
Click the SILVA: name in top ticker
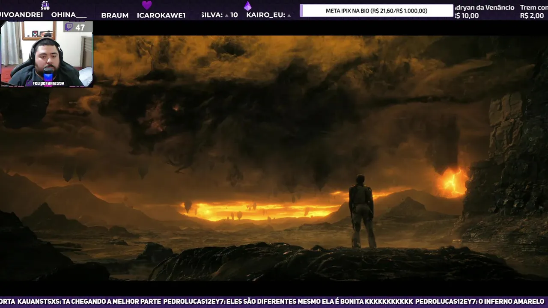point(212,15)
